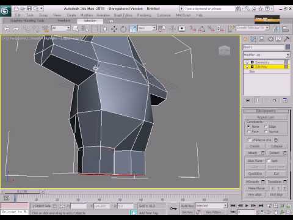
Task: Click the ViewCube in the viewport
Action: click(224, 50)
